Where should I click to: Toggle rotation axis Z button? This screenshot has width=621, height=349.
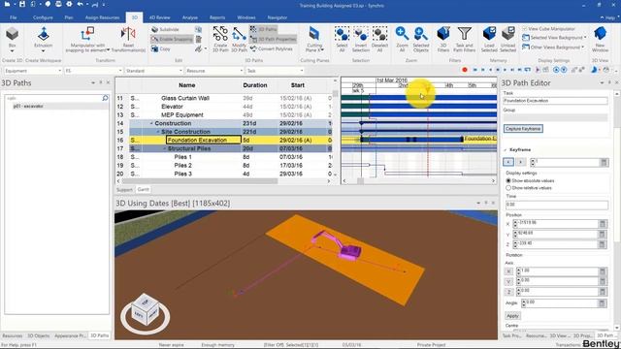point(508,292)
